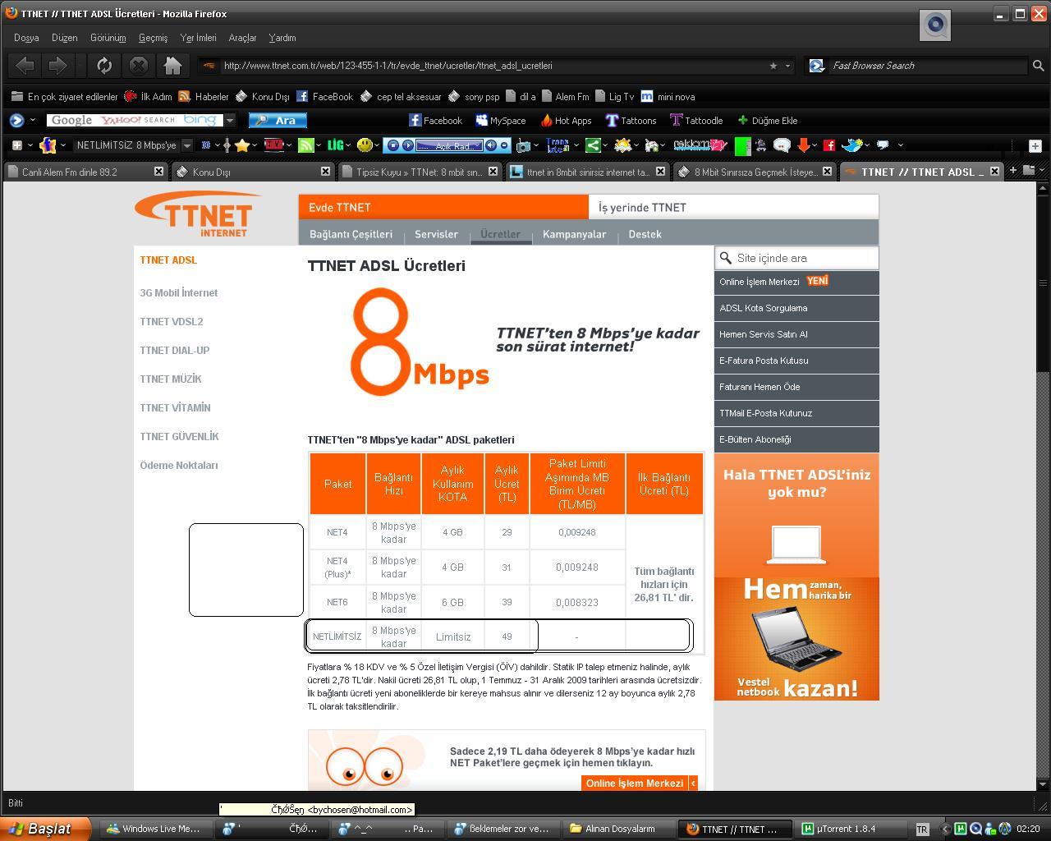Open the red download arrow toolbar icon
The image size is (1051, 841).
point(803,145)
